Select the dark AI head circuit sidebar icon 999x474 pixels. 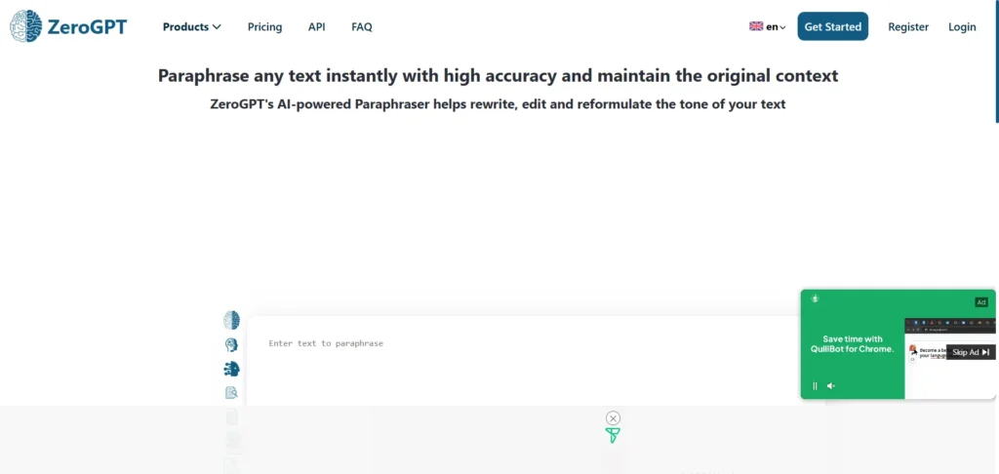pyautogui.click(x=231, y=369)
